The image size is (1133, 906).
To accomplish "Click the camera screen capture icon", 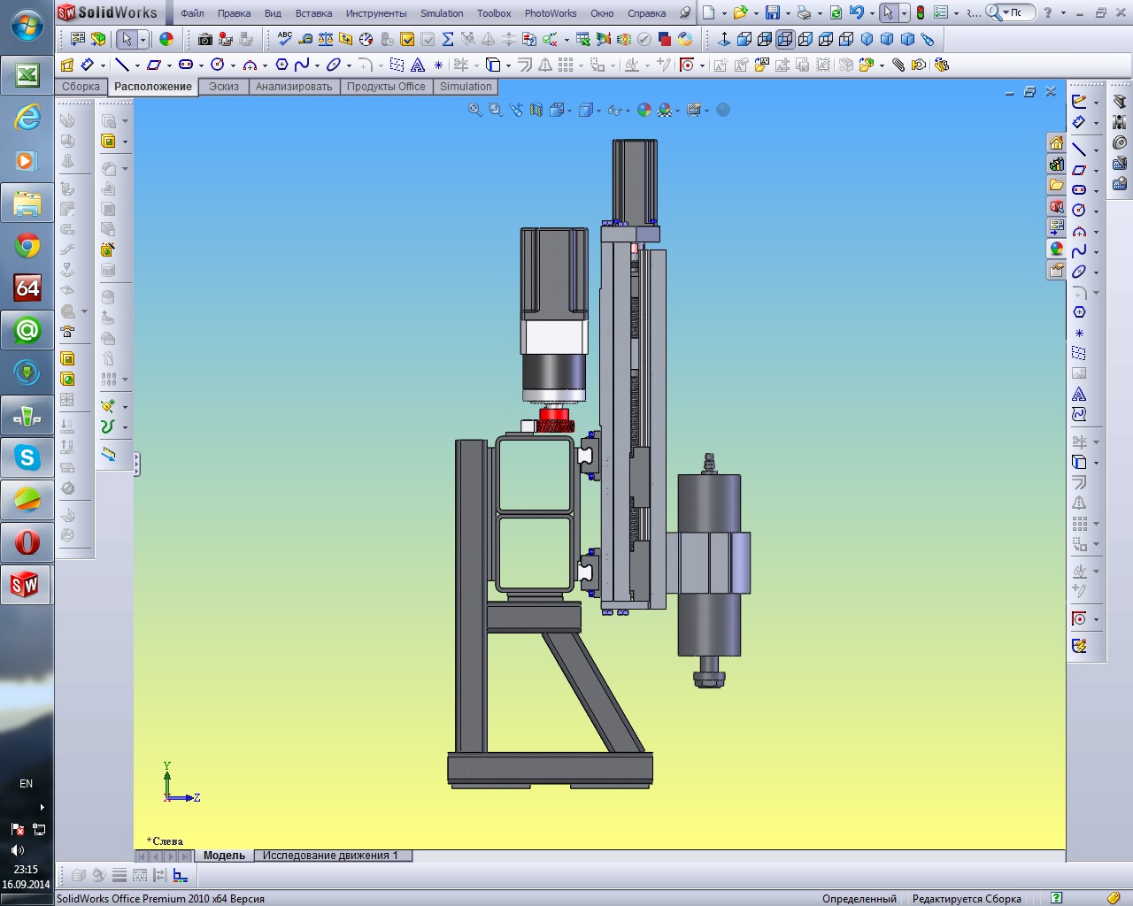I will click(x=205, y=39).
